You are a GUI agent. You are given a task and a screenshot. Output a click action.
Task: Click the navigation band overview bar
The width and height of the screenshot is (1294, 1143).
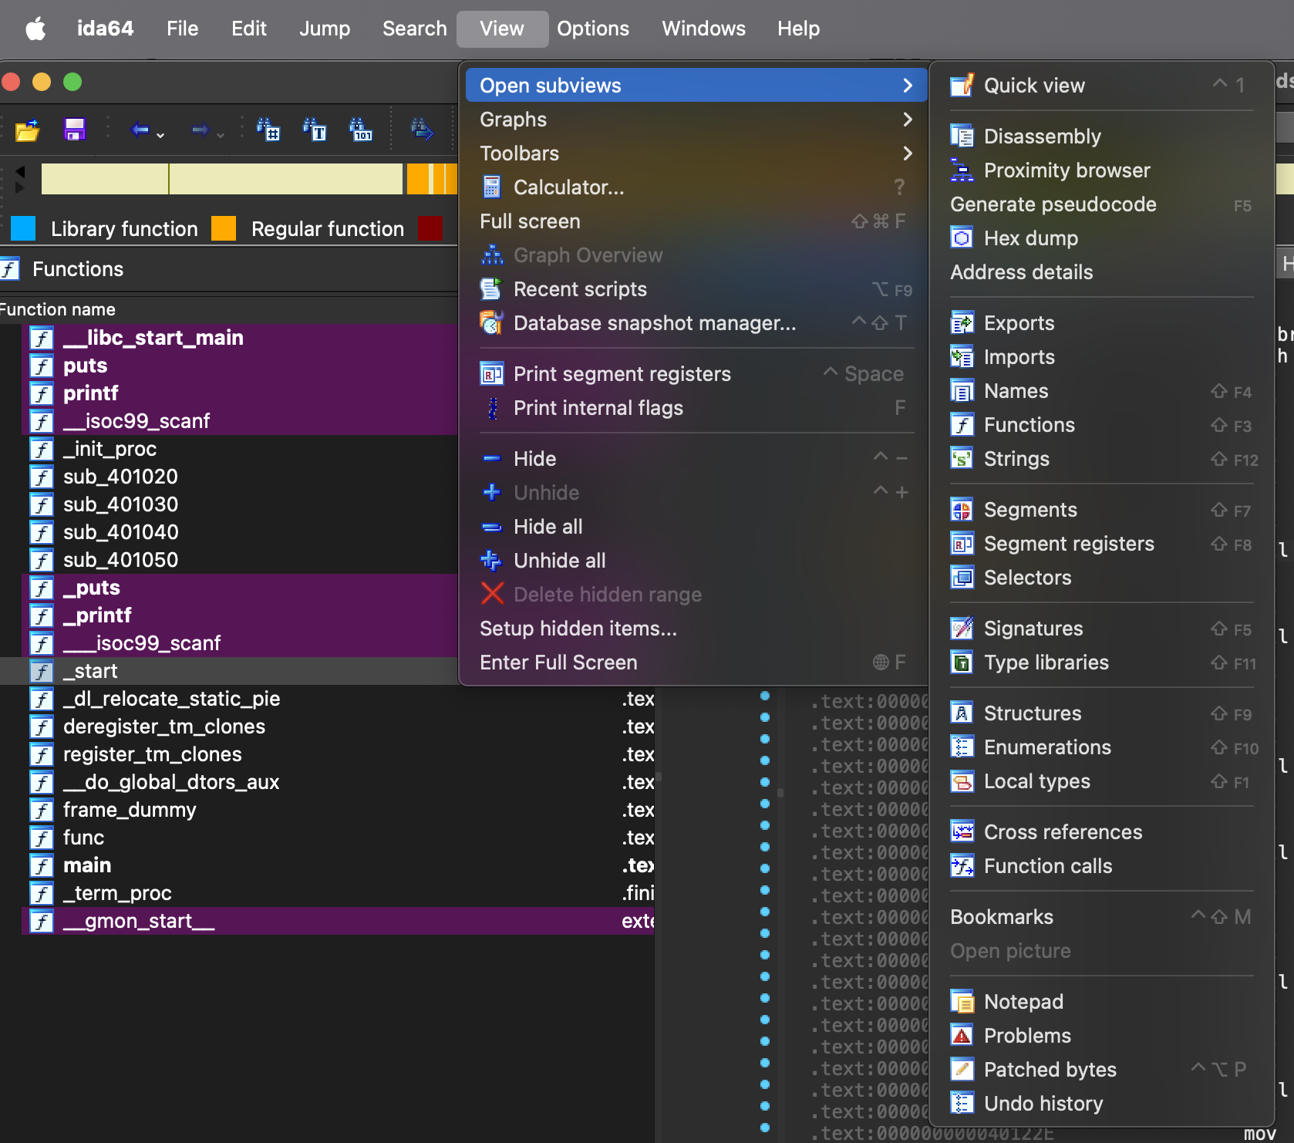click(x=248, y=179)
